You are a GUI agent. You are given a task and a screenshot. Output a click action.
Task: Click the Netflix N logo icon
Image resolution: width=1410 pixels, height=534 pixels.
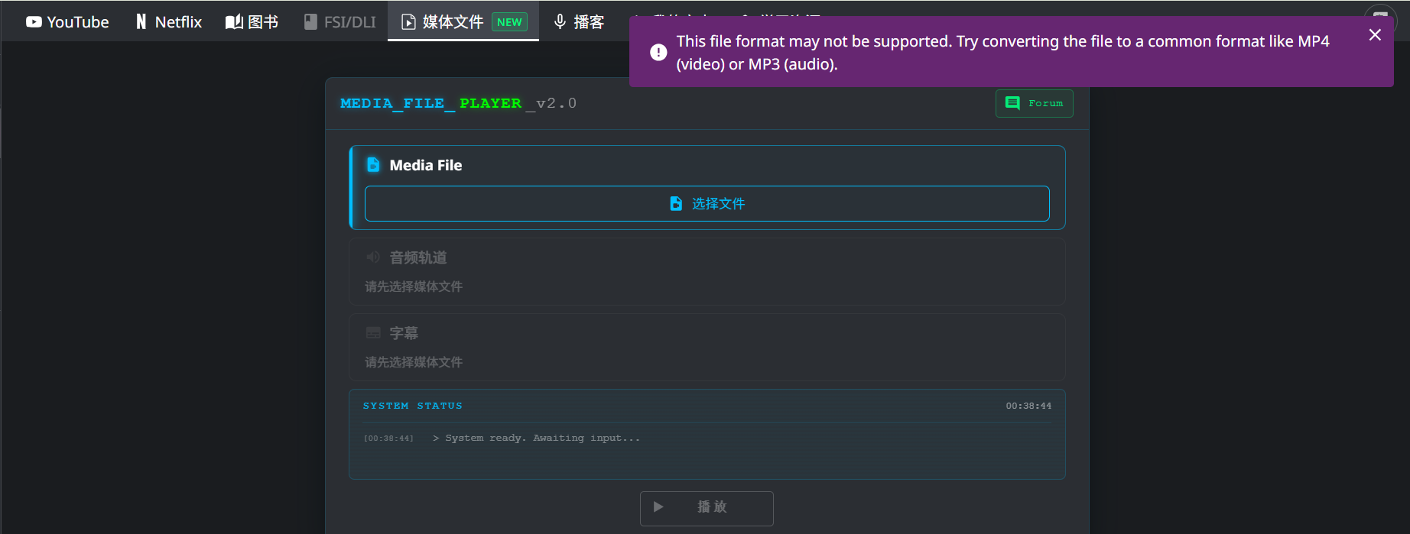tap(141, 22)
